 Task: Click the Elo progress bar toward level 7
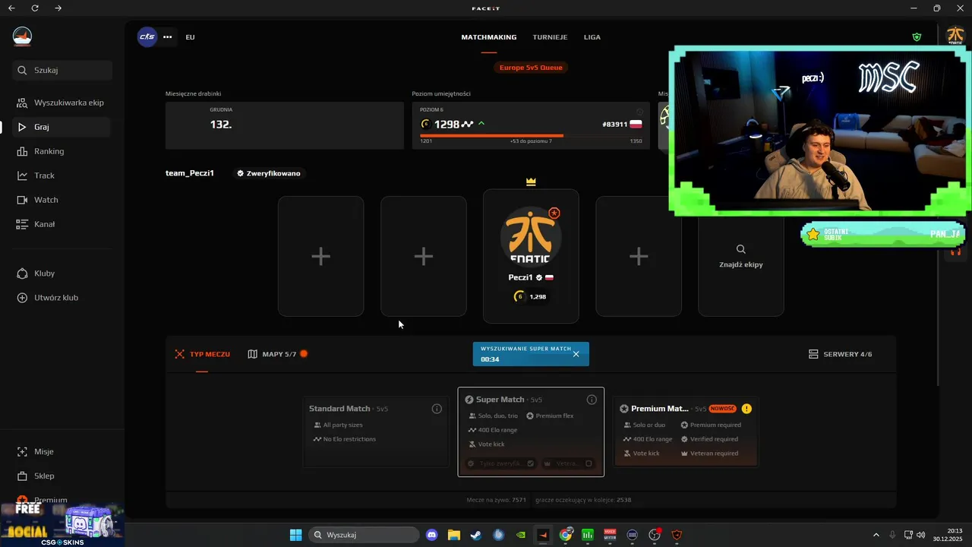click(531, 135)
